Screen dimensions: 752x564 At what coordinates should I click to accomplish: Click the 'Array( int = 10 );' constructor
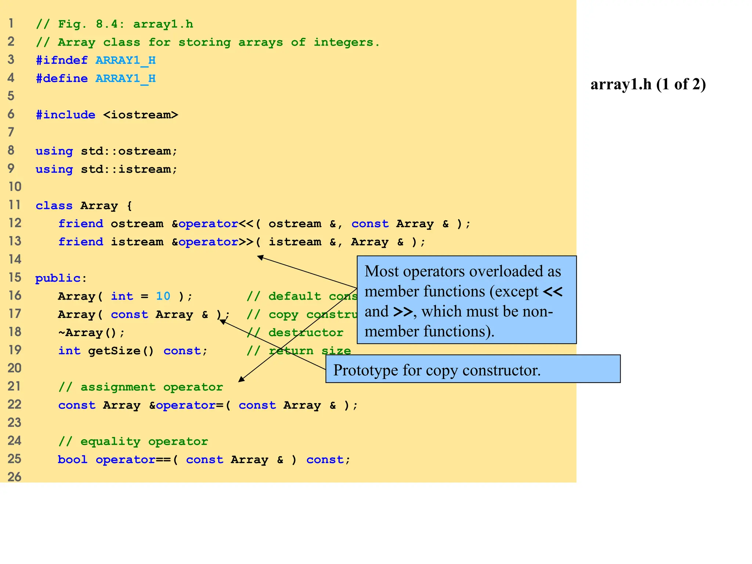(125, 296)
